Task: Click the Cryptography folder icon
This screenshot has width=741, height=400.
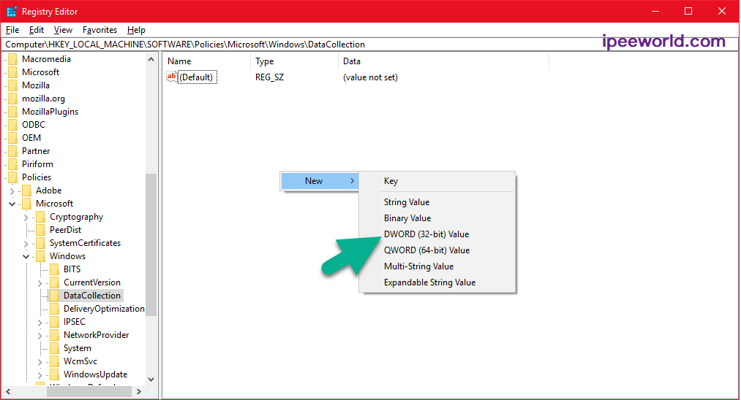Action: [41, 217]
